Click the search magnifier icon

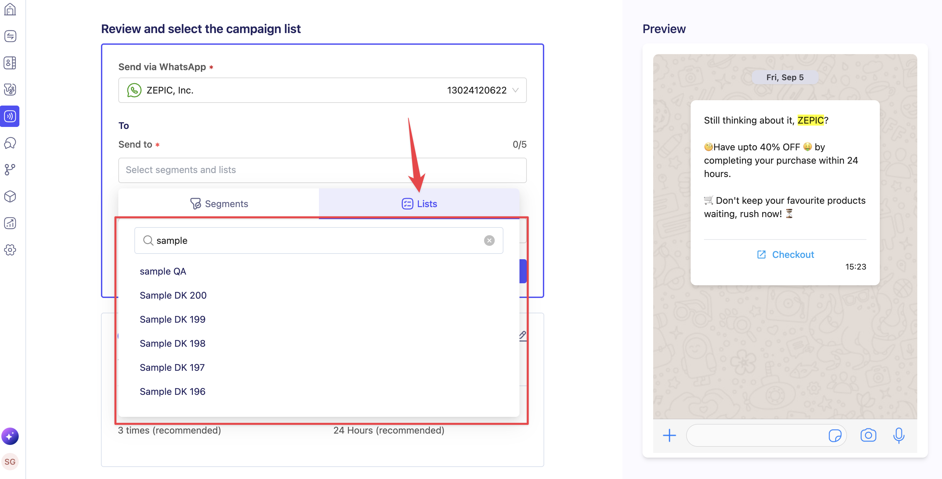point(148,241)
